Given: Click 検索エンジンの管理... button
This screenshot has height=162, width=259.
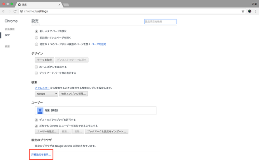Looking at the screenshot, I should (73, 94).
